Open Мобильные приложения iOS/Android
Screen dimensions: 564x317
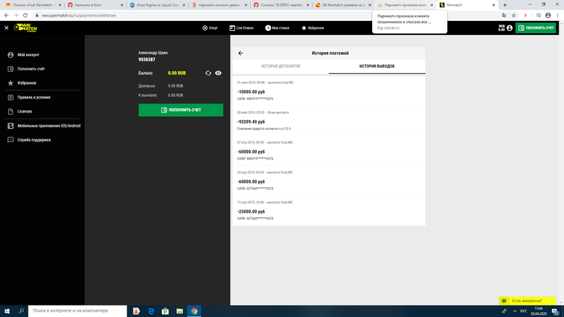48,125
